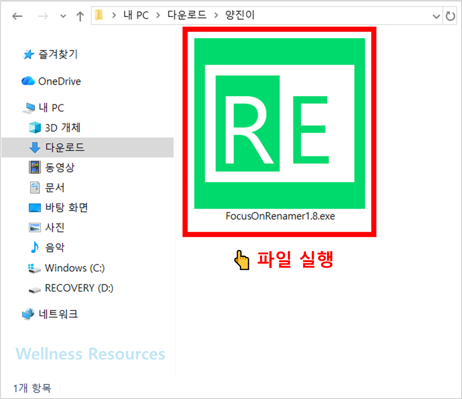Refresh the folder view
Viewport: 462px width, 399px height.
(x=450, y=16)
